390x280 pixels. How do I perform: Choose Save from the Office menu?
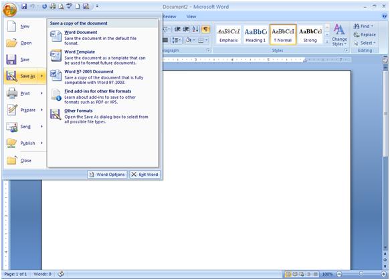[25, 59]
